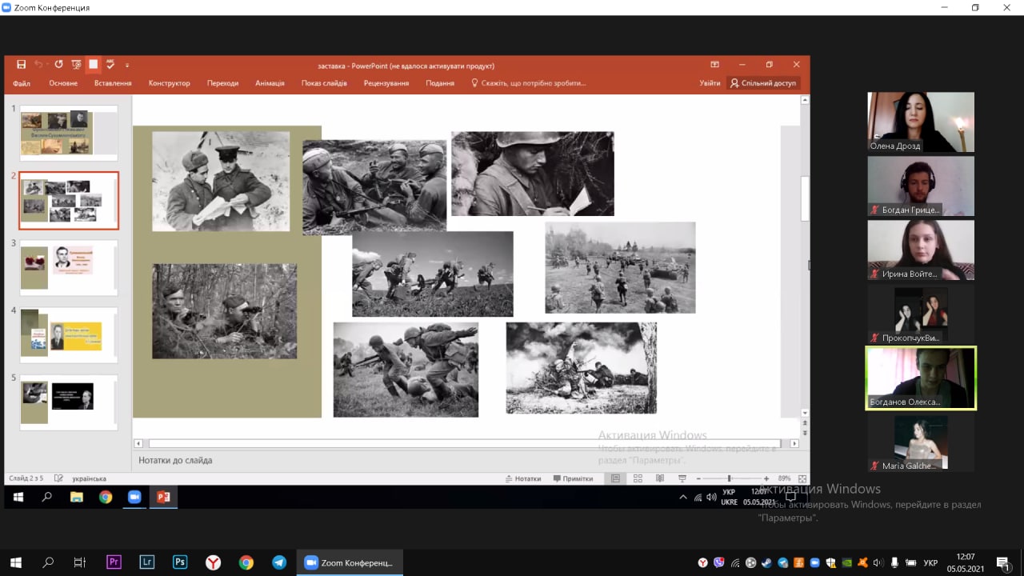Show hidden system tray icons chevron

point(682,497)
